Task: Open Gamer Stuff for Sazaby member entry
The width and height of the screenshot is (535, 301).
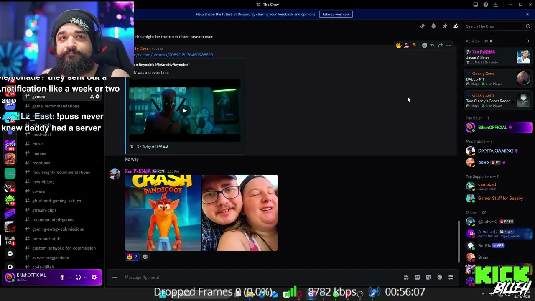Action: point(499,199)
